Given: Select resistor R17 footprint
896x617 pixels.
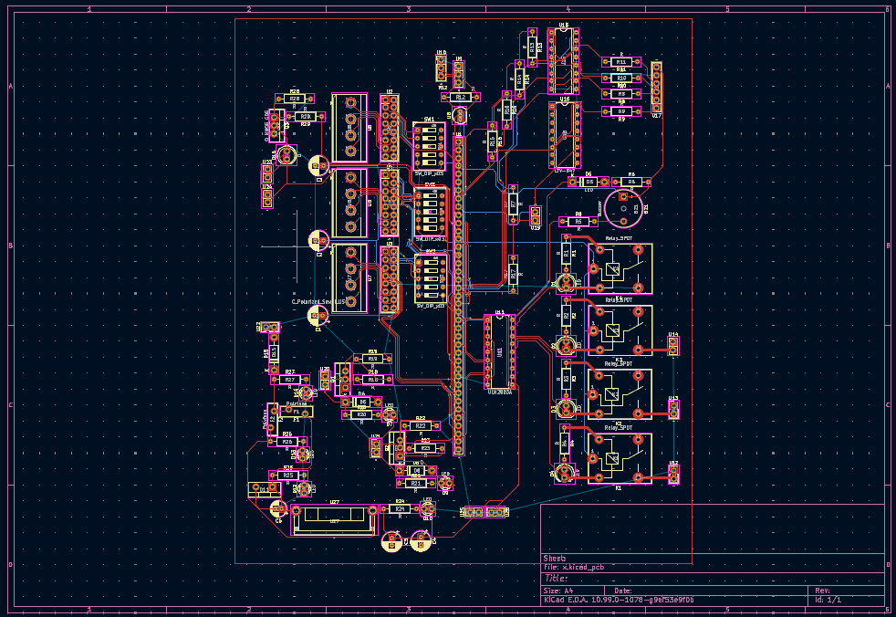Looking at the screenshot, I should [x=513, y=275].
